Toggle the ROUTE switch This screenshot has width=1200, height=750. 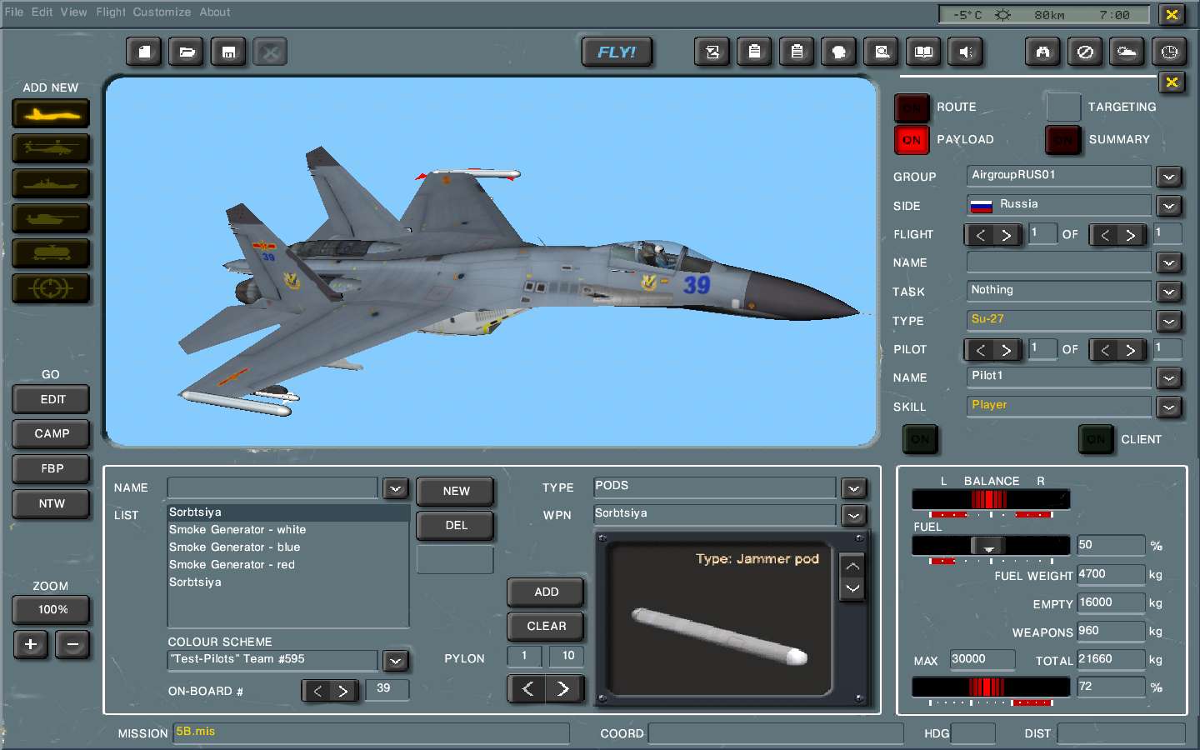912,107
